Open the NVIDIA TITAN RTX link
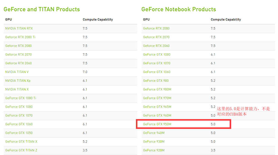This screenshot has width=278, height=155. pyautogui.click(x=19, y=29)
